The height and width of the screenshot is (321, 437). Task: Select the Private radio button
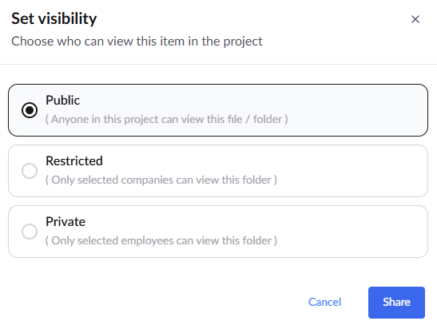[x=30, y=232]
